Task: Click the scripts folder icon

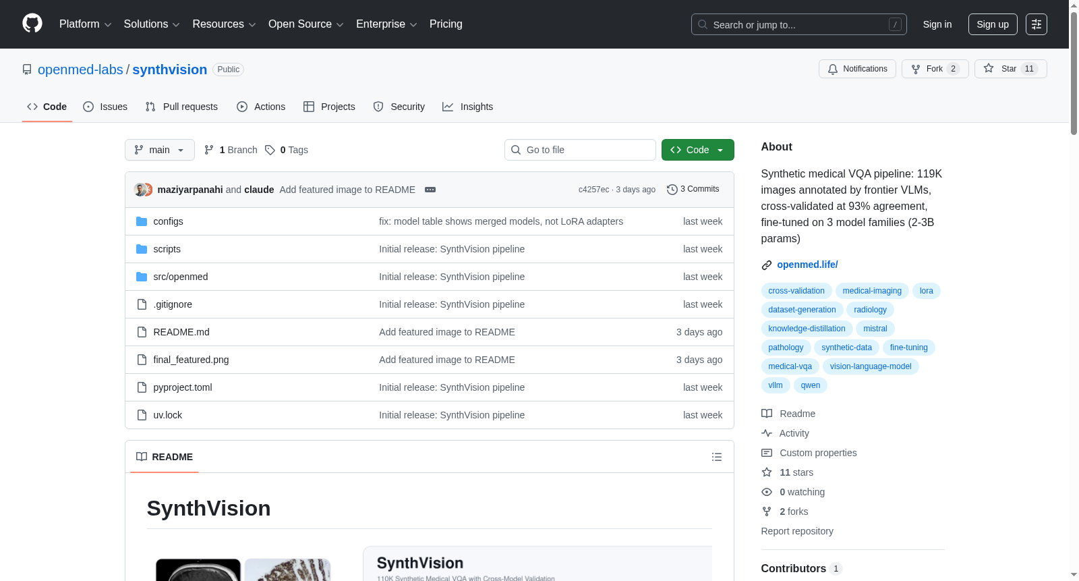Action: pyautogui.click(x=142, y=249)
